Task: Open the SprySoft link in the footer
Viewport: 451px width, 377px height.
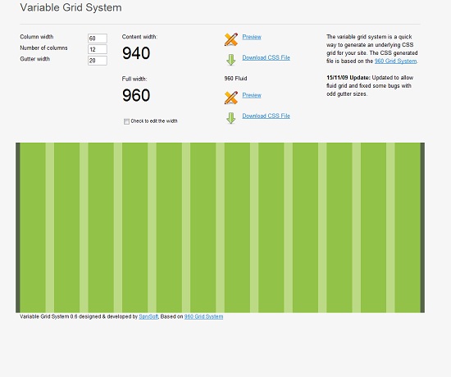Action: coord(148,316)
